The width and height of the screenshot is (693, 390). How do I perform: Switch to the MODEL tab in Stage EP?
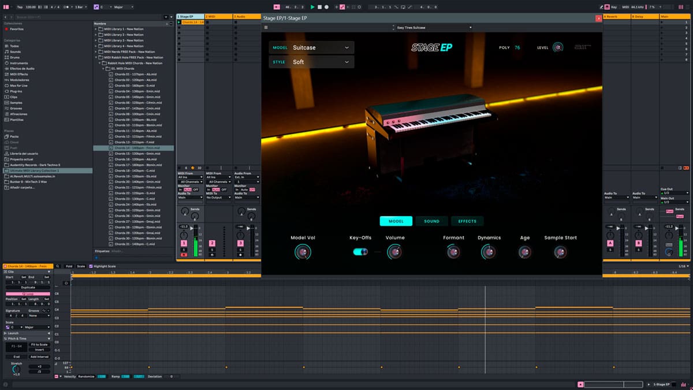pyautogui.click(x=396, y=221)
